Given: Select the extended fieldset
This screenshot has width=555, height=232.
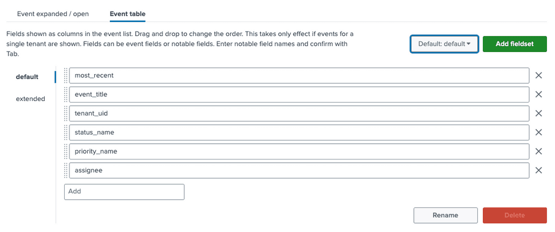Looking at the screenshot, I should pyautogui.click(x=30, y=99).
